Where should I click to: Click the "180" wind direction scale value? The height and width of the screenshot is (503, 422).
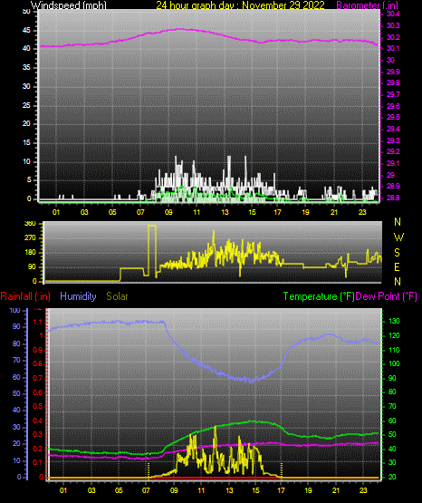(30, 253)
